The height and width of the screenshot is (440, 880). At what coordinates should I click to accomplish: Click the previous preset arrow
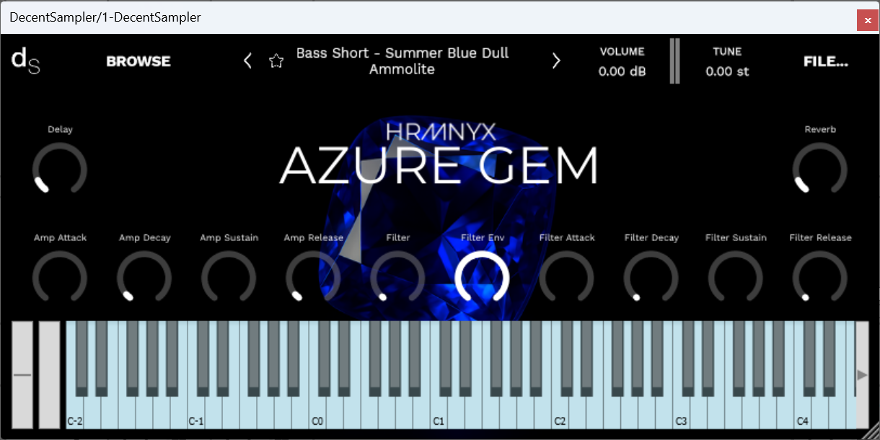click(x=247, y=61)
